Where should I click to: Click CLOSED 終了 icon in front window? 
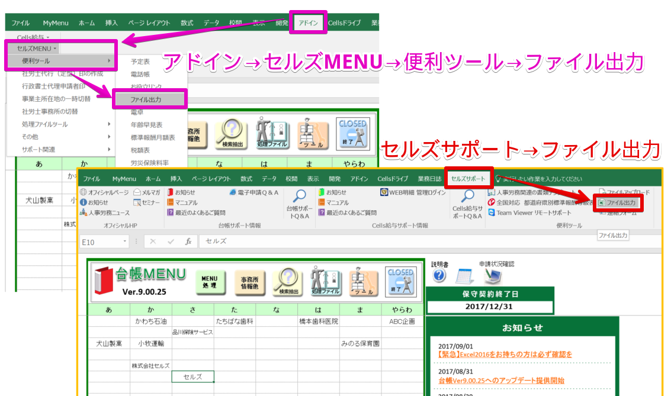pos(400,281)
